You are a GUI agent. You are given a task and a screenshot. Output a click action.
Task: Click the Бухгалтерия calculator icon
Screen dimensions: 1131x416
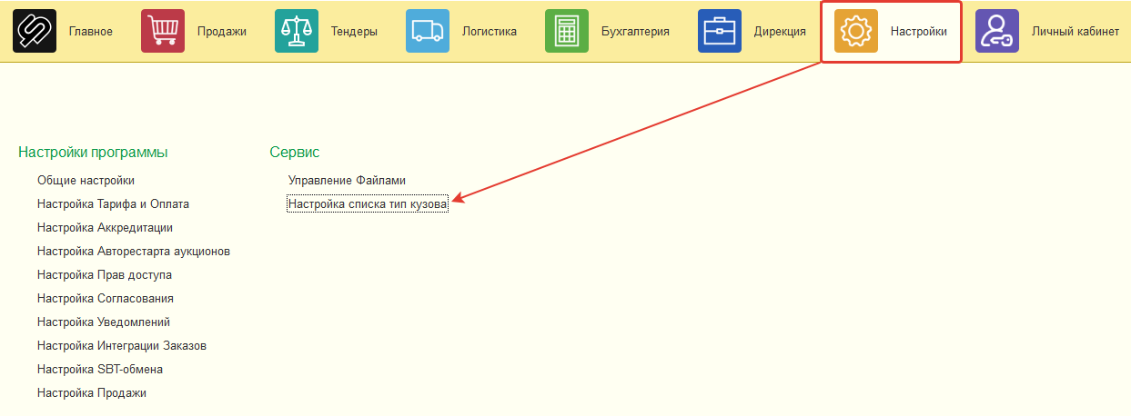pyautogui.click(x=567, y=31)
